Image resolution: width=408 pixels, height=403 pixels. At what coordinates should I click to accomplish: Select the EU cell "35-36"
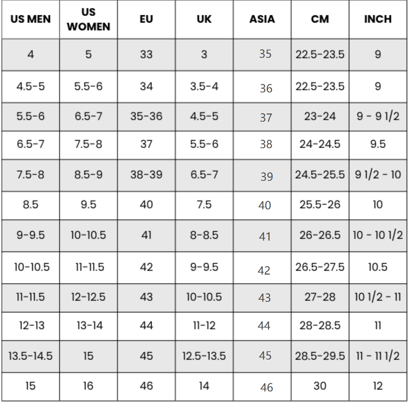[146, 117]
